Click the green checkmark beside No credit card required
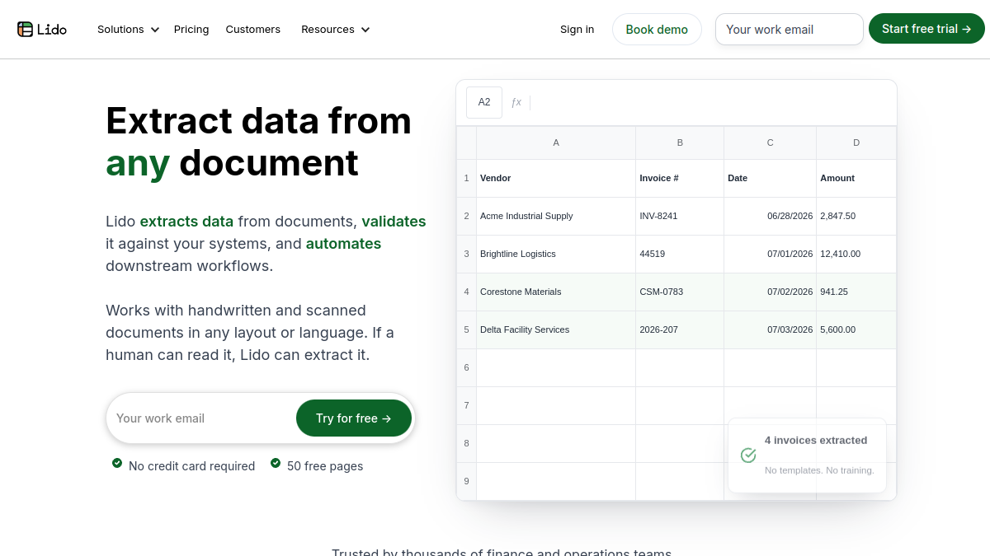 (x=117, y=463)
